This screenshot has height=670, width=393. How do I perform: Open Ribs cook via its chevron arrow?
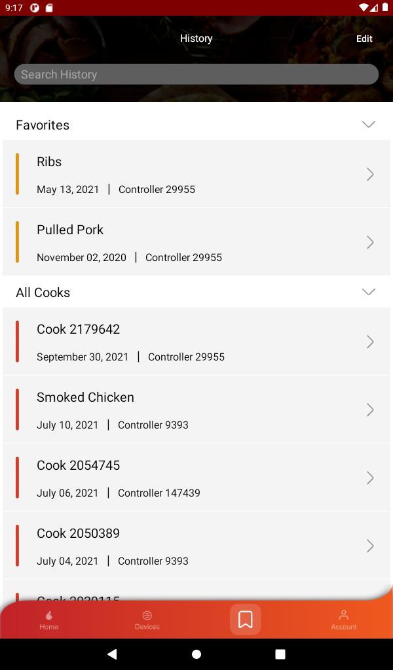(x=370, y=174)
